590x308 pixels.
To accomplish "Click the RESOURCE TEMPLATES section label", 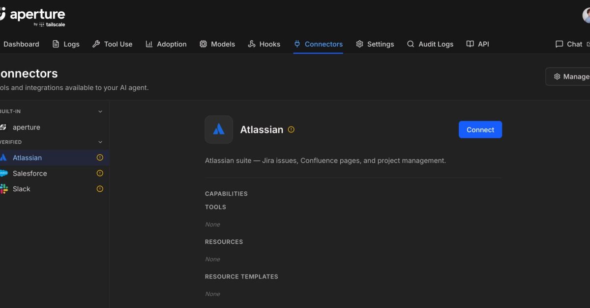I will pos(241,277).
